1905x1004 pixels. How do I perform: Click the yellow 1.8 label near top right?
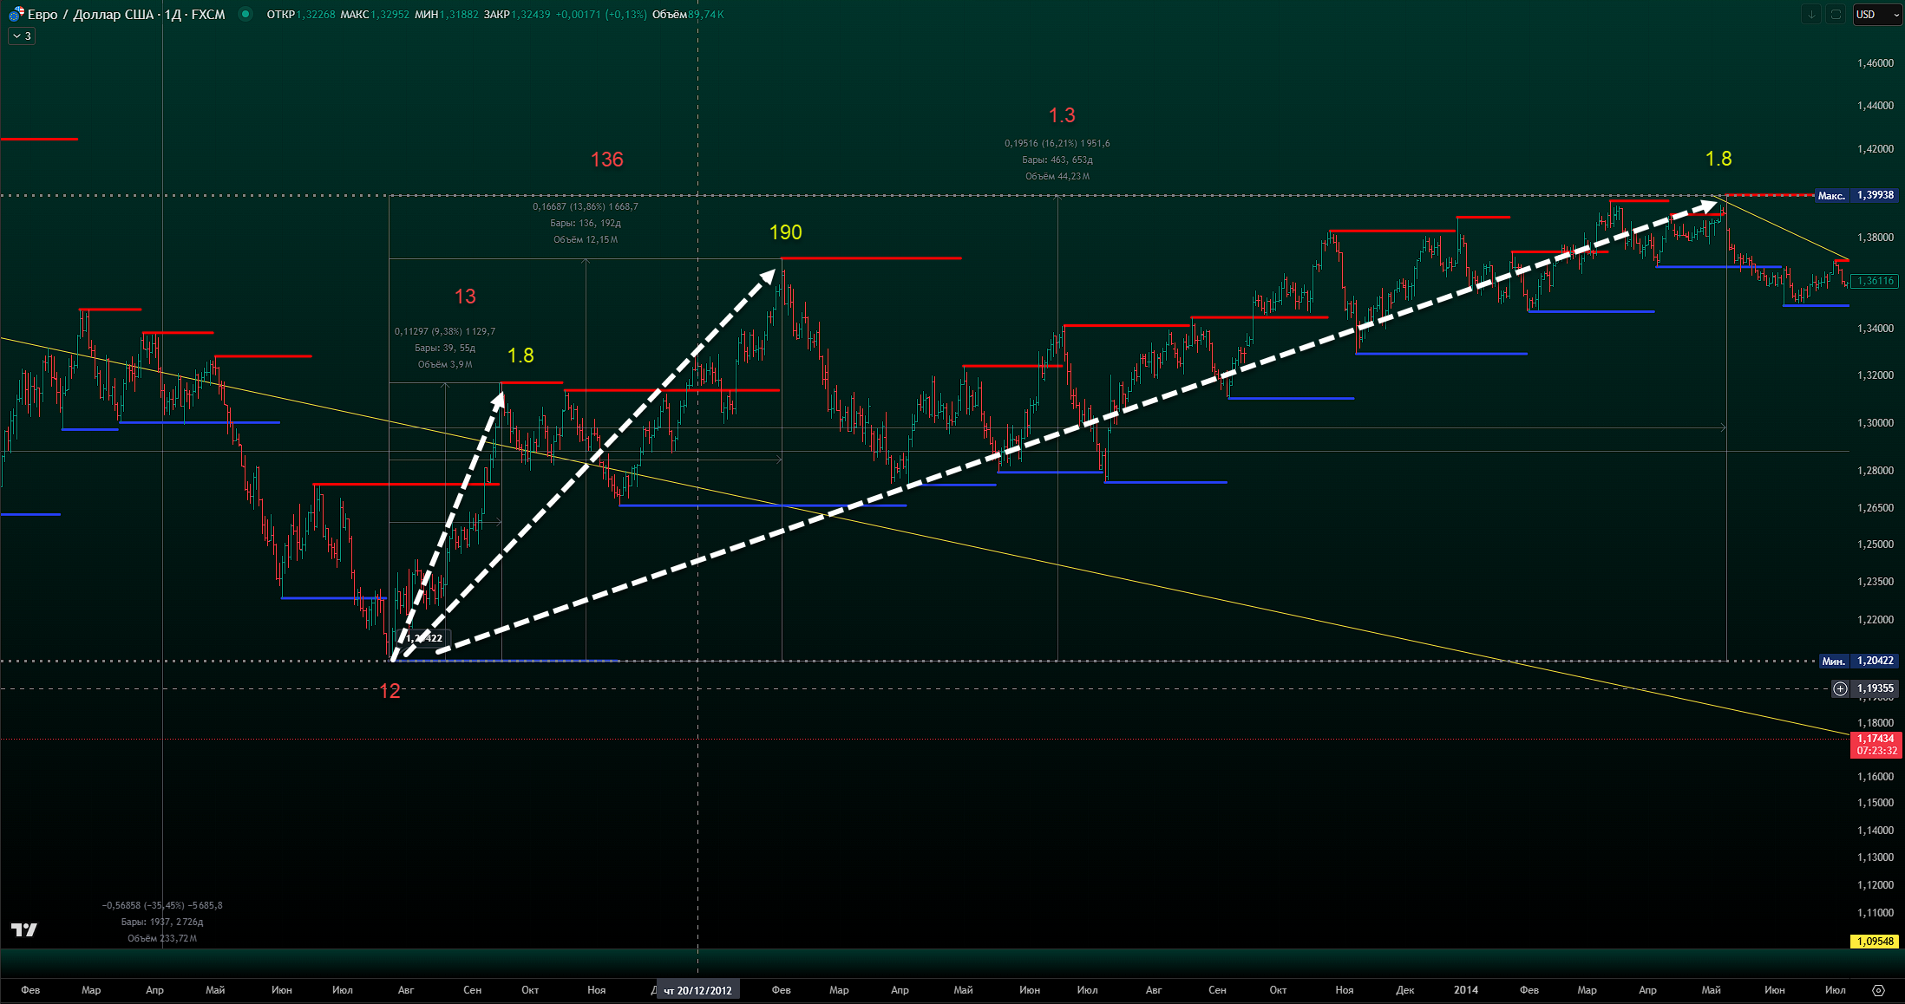coord(1718,159)
